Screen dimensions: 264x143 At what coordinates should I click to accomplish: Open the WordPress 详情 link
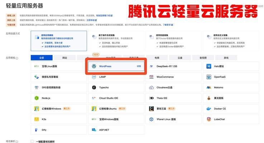coord(139,66)
